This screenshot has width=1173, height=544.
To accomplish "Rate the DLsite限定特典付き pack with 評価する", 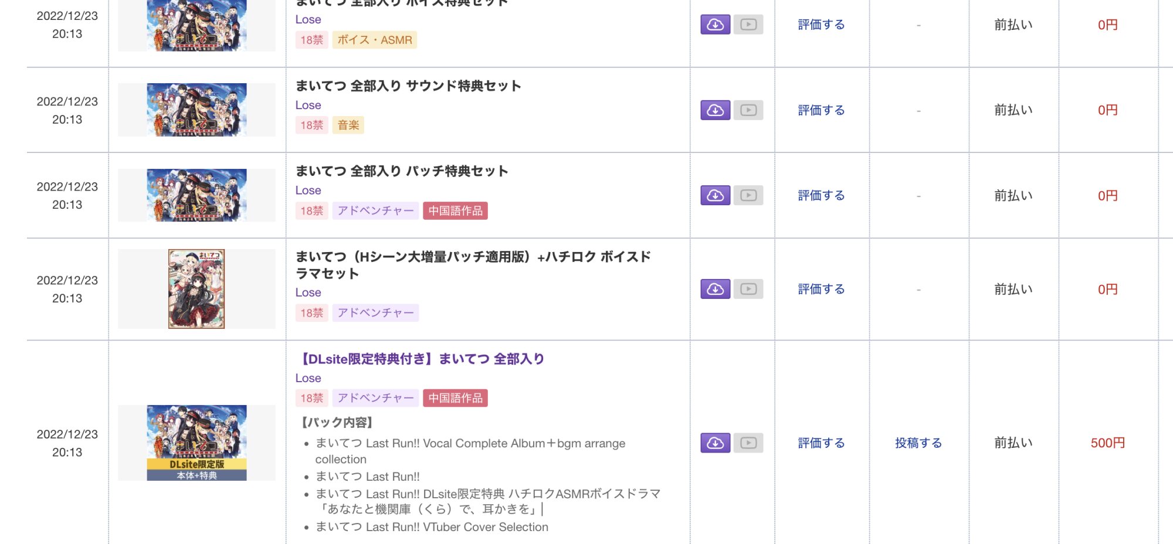I will coord(821,443).
